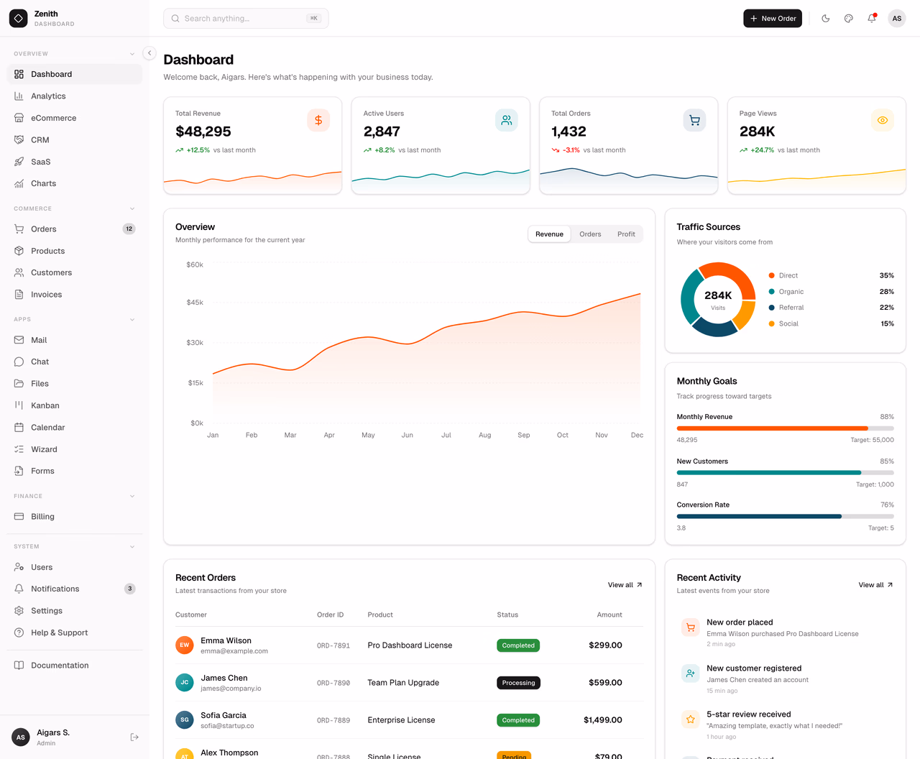Click the Page Views eye icon
The image size is (920, 759).
(883, 120)
